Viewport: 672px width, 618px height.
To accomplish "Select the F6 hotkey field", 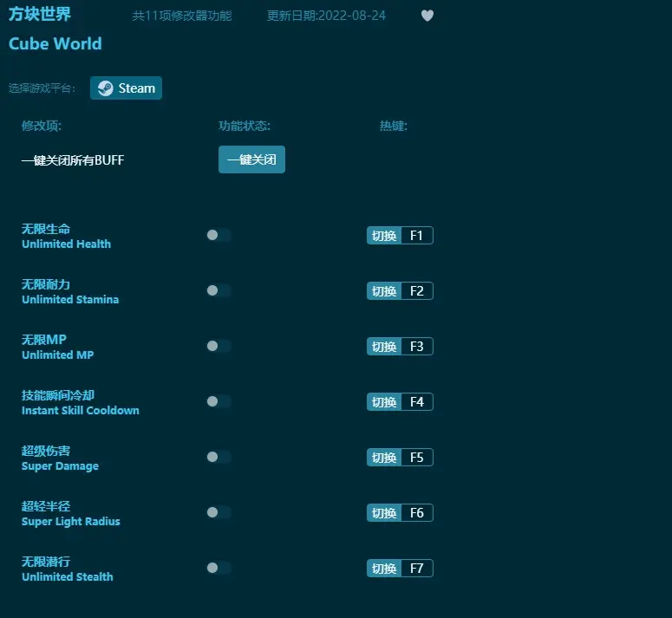I will tap(417, 512).
